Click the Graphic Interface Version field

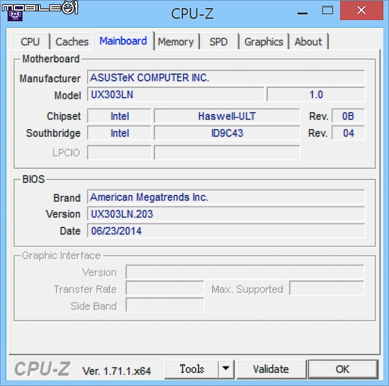tap(245, 272)
